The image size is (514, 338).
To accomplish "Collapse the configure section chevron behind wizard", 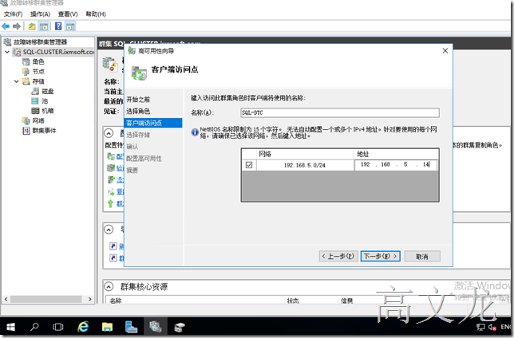I will click(109, 133).
